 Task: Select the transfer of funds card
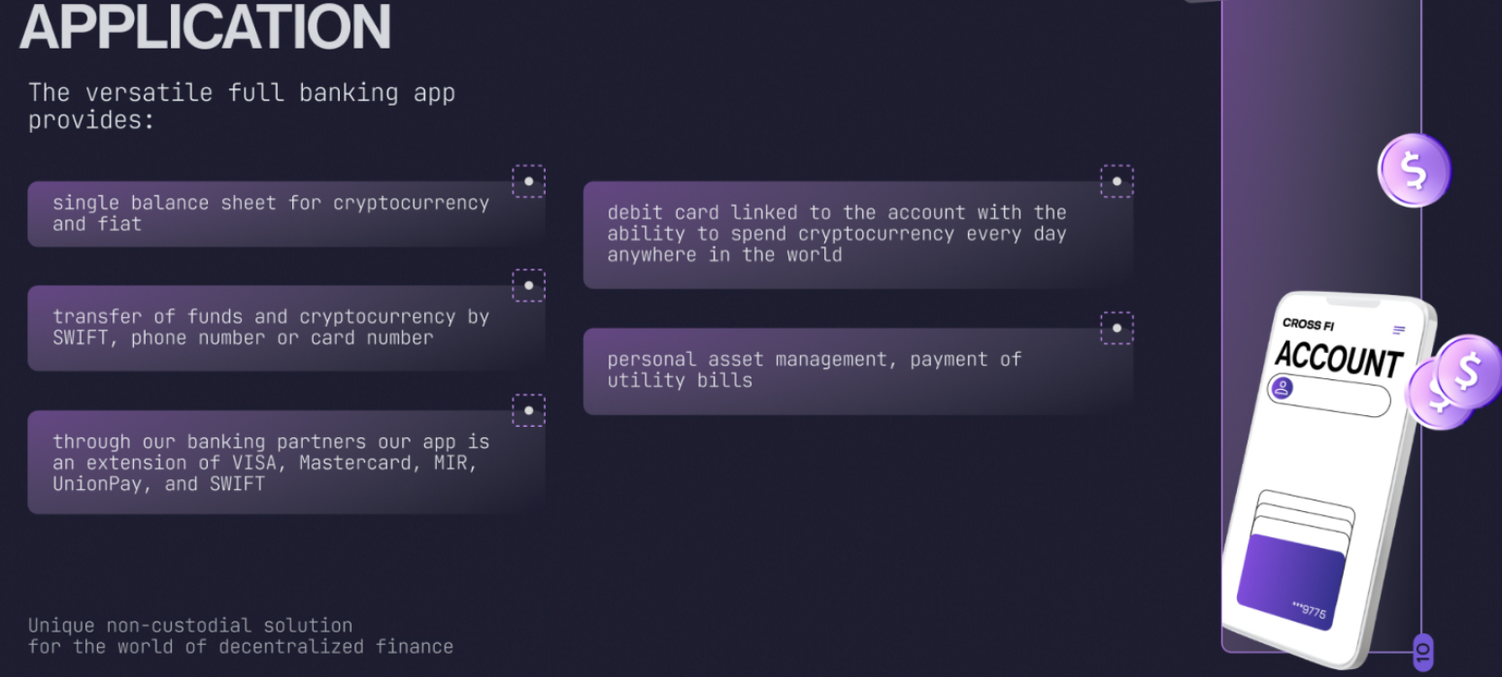coord(285,328)
